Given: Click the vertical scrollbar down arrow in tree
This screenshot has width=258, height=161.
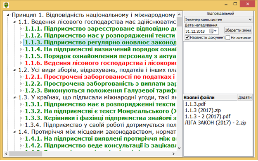Looking at the screenshot, I should 179,148.
